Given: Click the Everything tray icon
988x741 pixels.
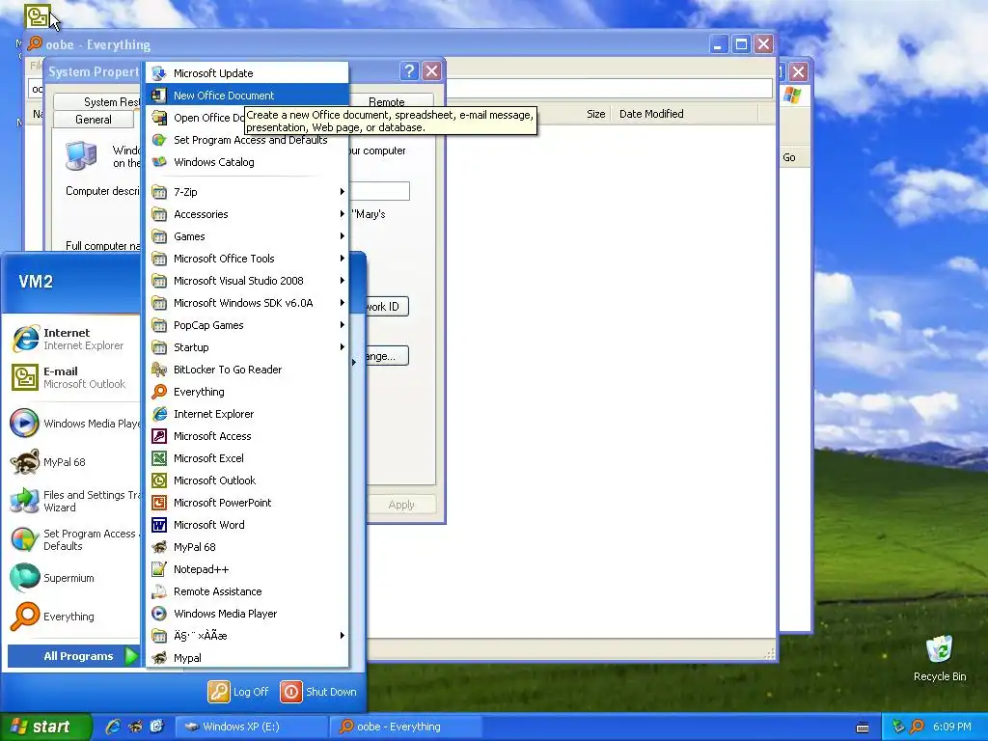Looking at the screenshot, I should point(918,727).
